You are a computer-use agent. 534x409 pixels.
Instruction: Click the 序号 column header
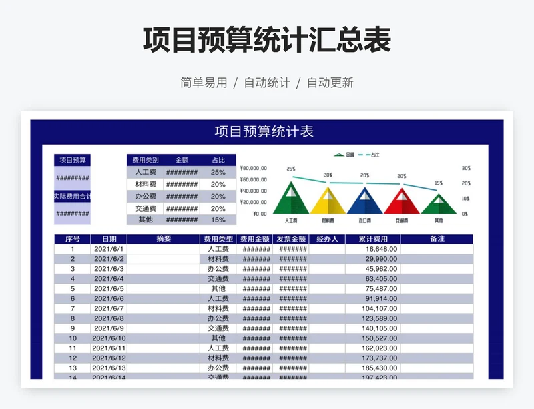pos(72,239)
